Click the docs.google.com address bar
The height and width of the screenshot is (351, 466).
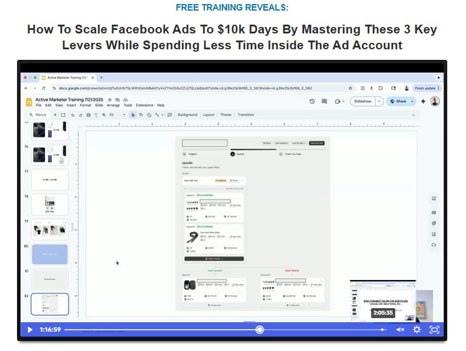pos(185,88)
